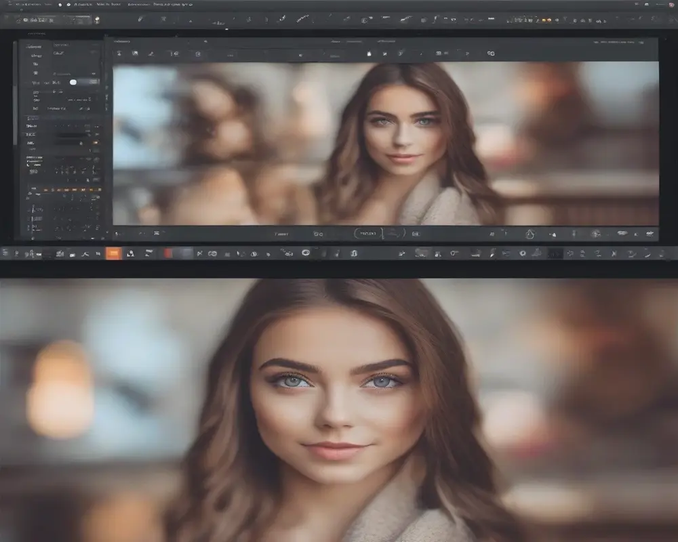
Task: Select the brush icon in bottom toolbar
Action: tap(492, 253)
